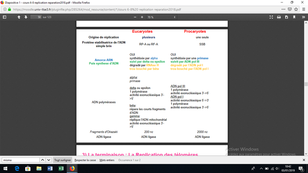Viewport: 308px width, 173px height.
Task: Toggle Mots entiers option
Action: tap(107, 160)
